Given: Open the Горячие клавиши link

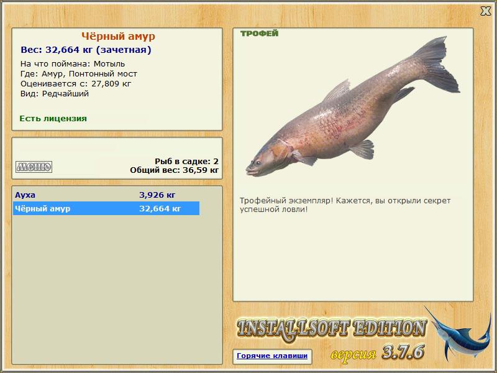Looking at the screenshot, I should click(272, 356).
